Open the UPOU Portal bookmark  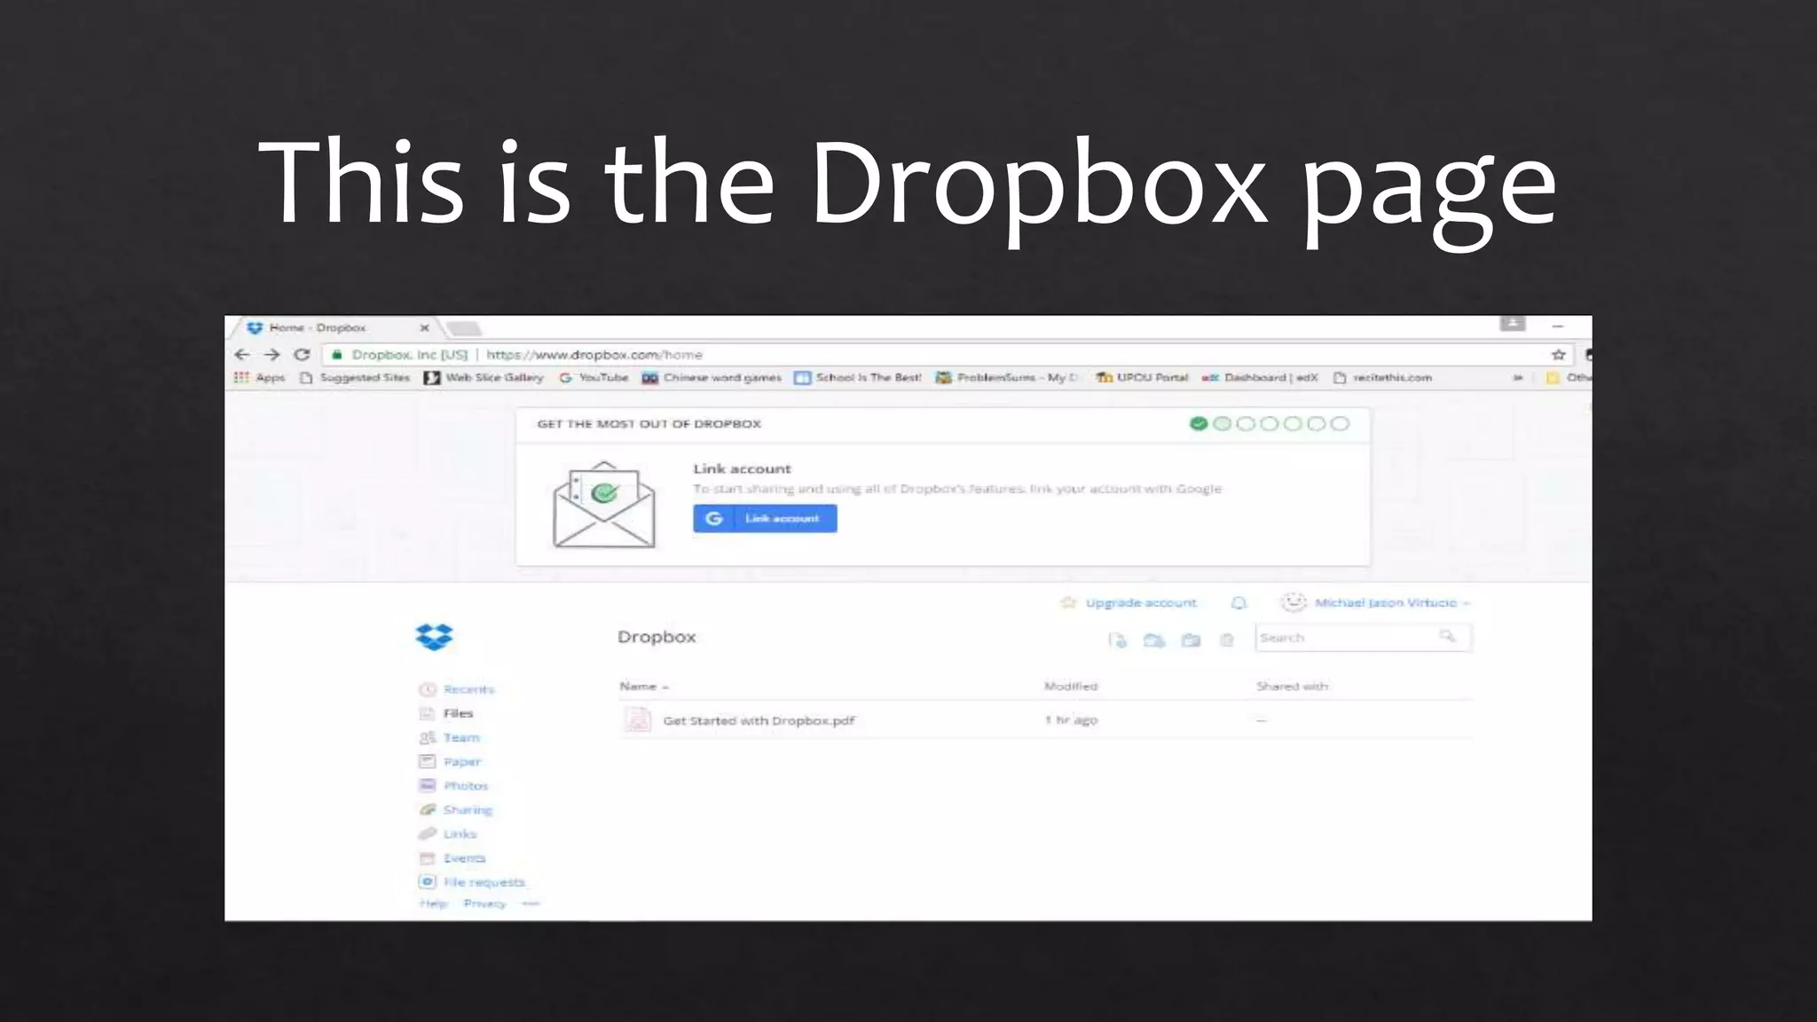point(1142,378)
